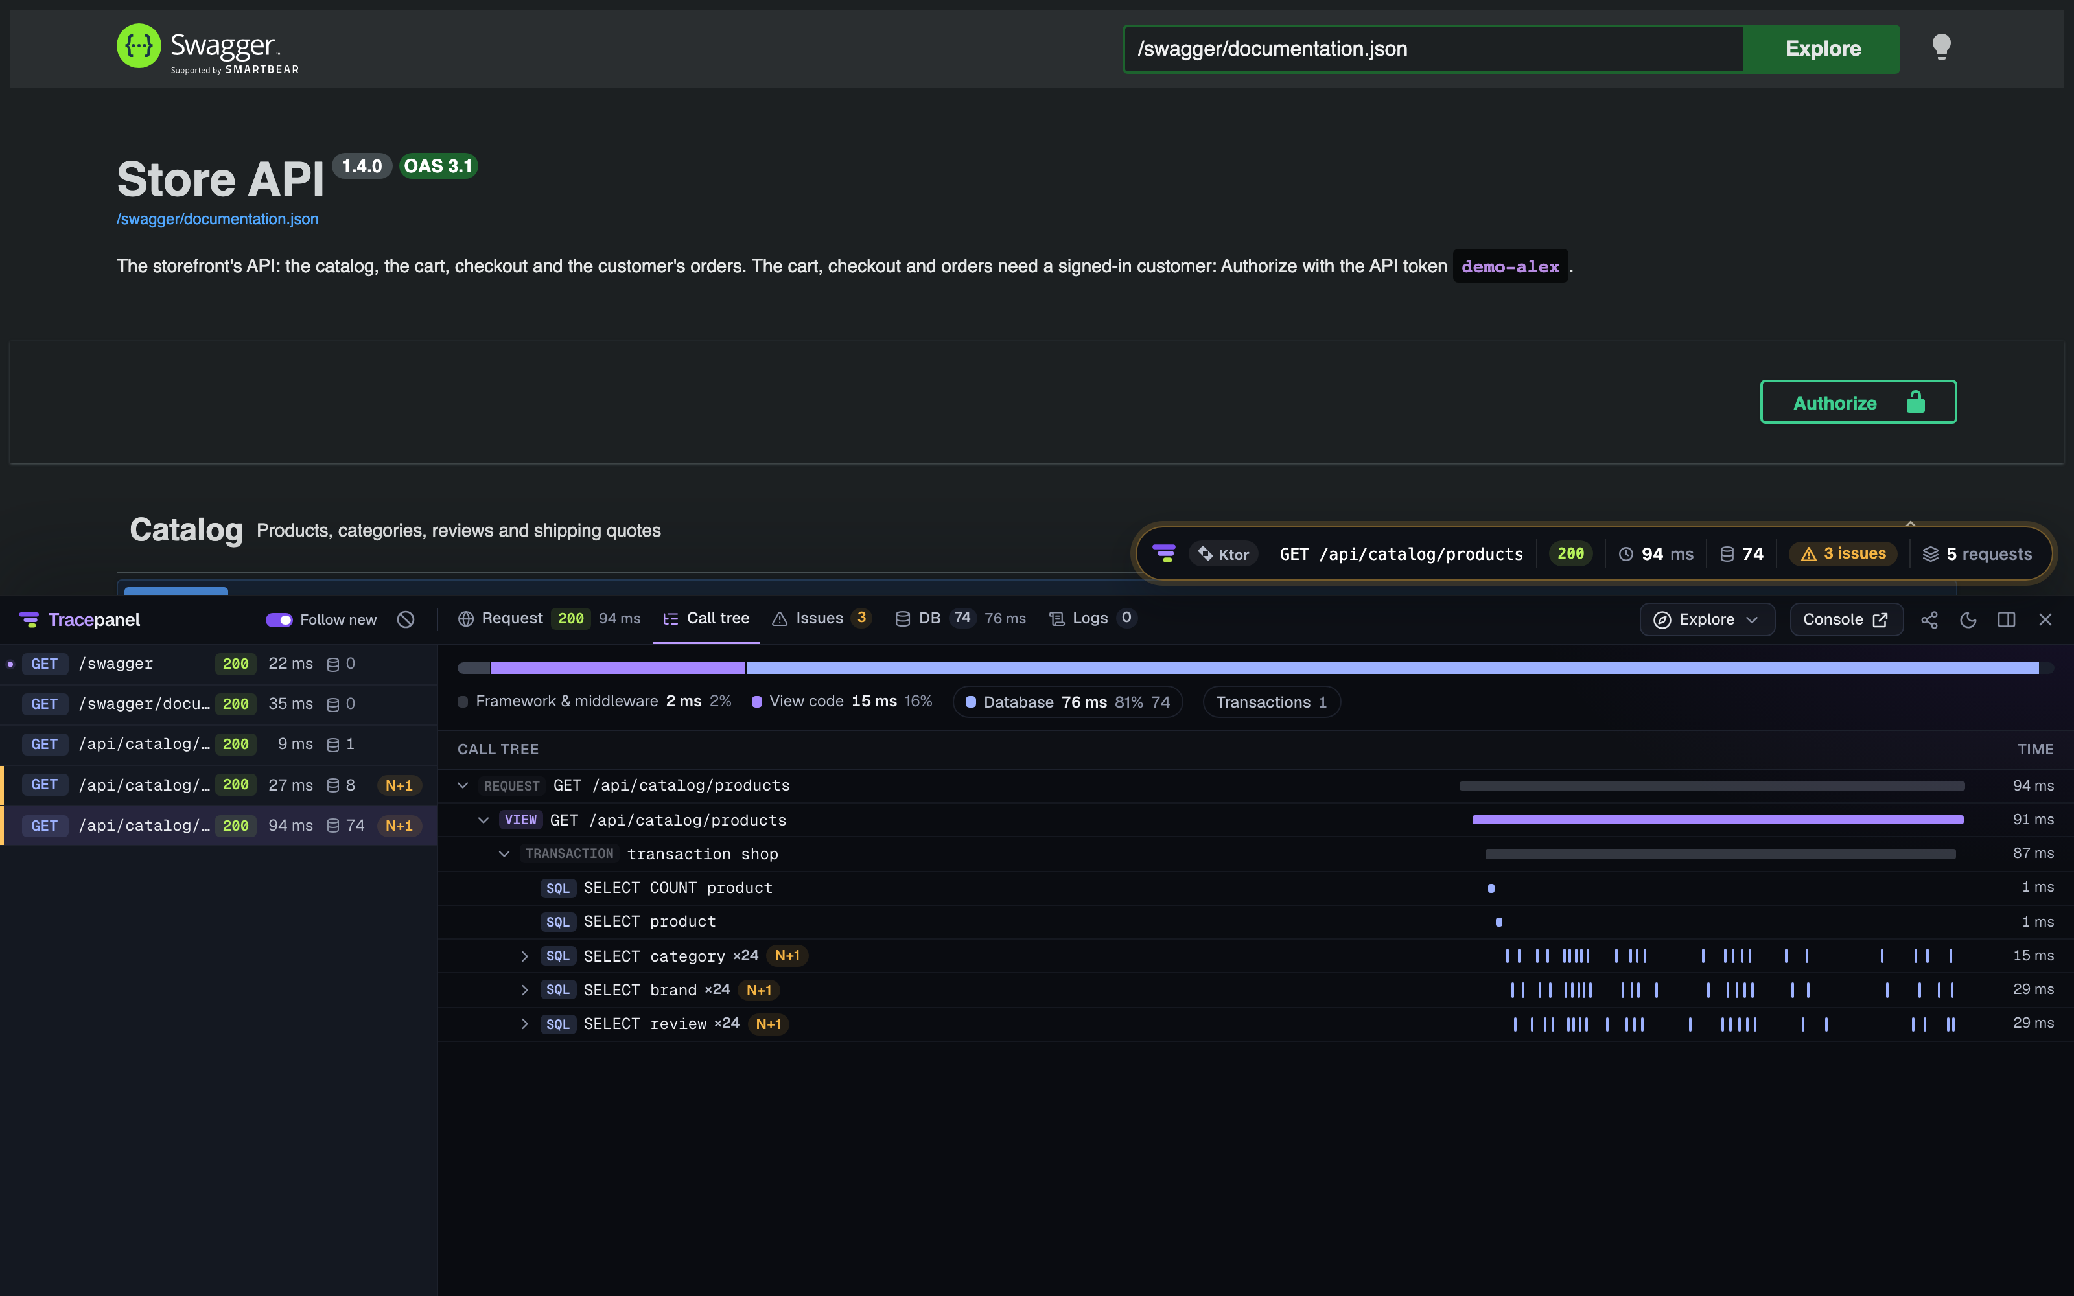Collapse the REQUEST GET /api/catalog/products row
Viewport: 2074px width, 1296px height.
463,785
